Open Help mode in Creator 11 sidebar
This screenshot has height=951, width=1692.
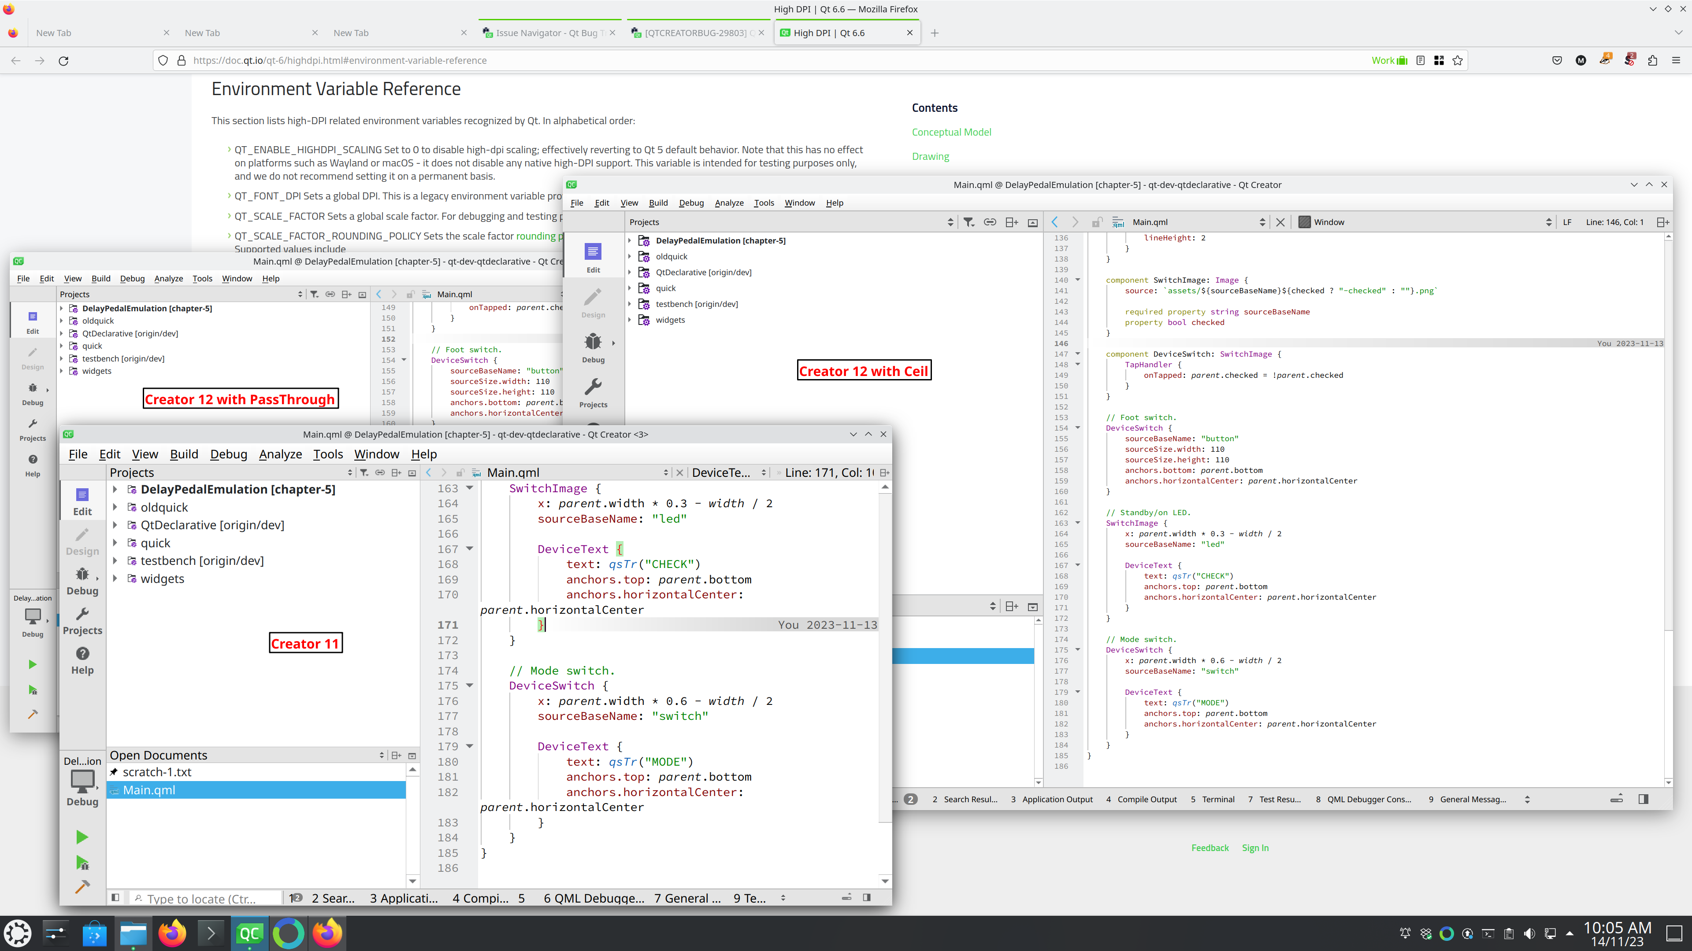82,660
